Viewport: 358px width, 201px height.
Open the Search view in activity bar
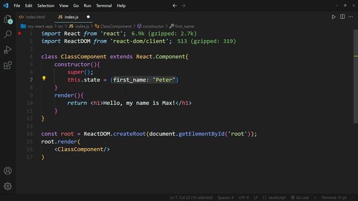8,35
